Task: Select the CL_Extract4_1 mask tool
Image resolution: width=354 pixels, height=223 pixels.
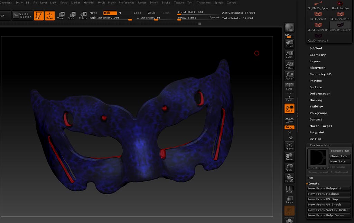Action: point(340,16)
